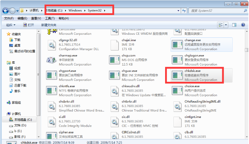Open the 帮助(H) menu
Screen dimensions: 249x144
coord(64,18)
